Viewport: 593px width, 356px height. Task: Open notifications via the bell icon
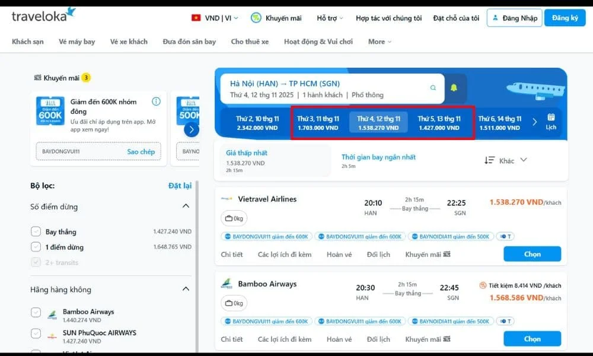[453, 87]
